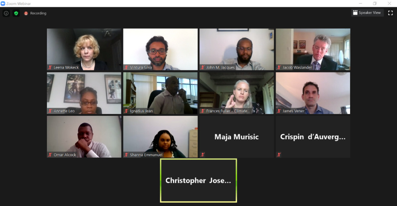
Task: Switch layout using the Speaker View button
Action: 367,13
